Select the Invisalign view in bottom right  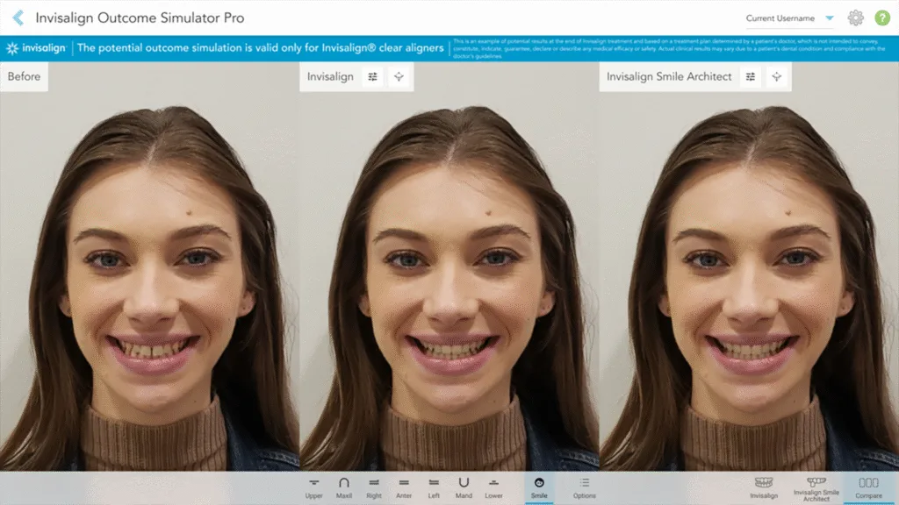[763, 487]
